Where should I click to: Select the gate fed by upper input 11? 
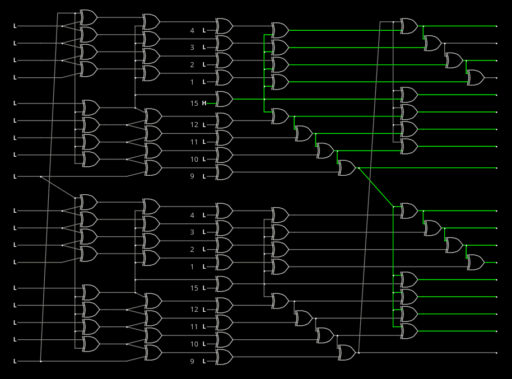(224, 138)
